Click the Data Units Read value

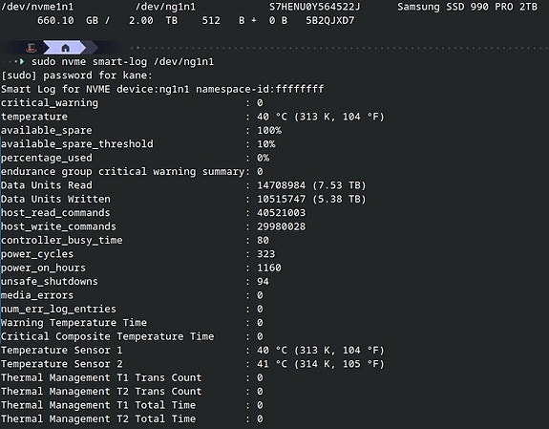point(311,185)
